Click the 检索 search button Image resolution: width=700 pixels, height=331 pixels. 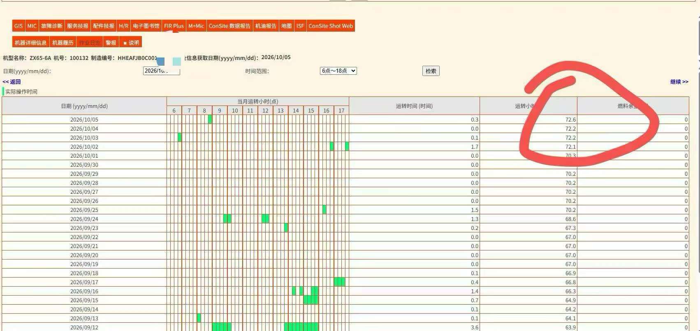pyautogui.click(x=431, y=71)
